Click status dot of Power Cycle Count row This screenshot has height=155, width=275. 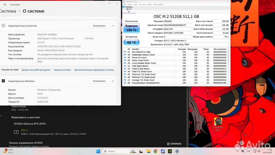pyautogui.click(x=125, y=60)
